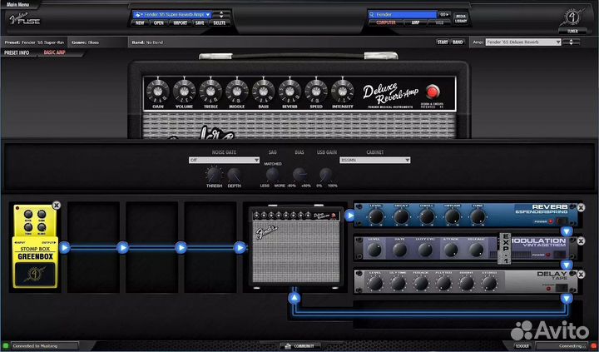Click the arrow before the amp thumbnail
599x352 pixels.
[240, 248]
